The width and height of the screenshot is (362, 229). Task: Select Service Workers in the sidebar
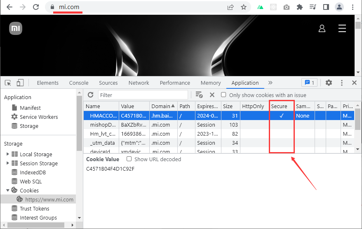click(x=39, y=117)
